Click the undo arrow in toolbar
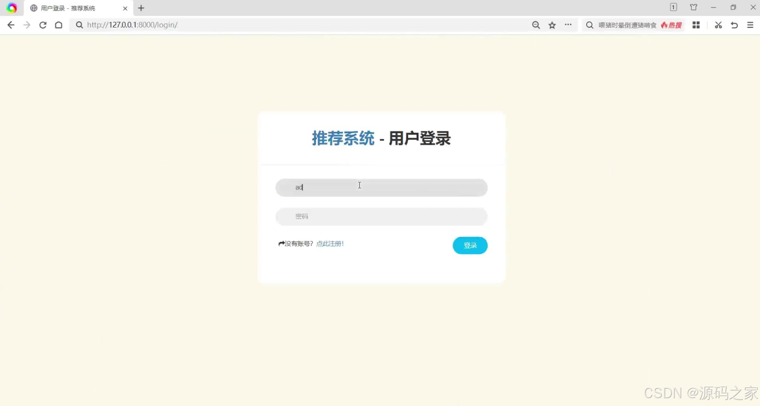The height and width of the screenshot is (406, 760). [x=734, y=25]
